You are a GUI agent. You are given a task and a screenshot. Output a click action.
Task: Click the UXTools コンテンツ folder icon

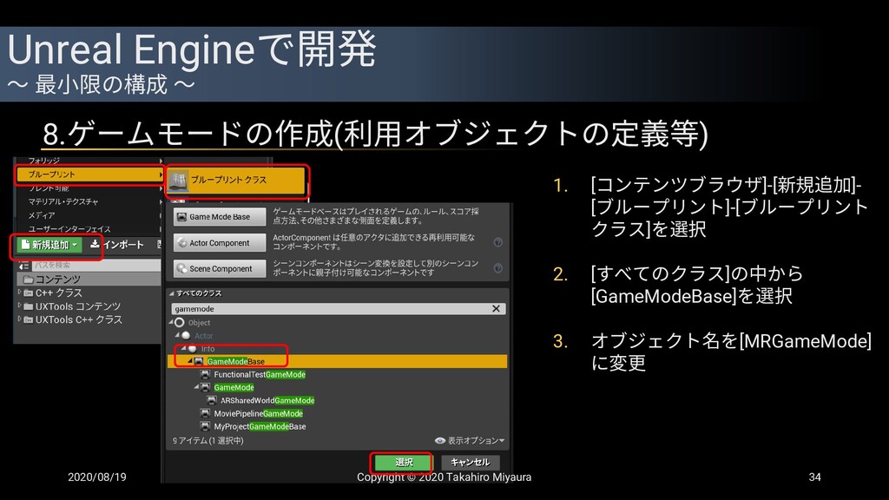29,306
